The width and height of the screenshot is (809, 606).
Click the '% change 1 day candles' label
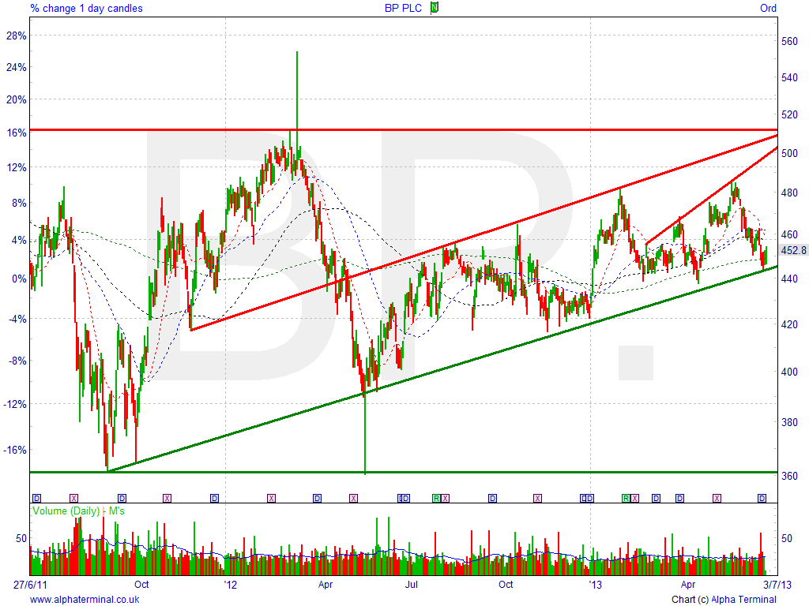[87, 8]
